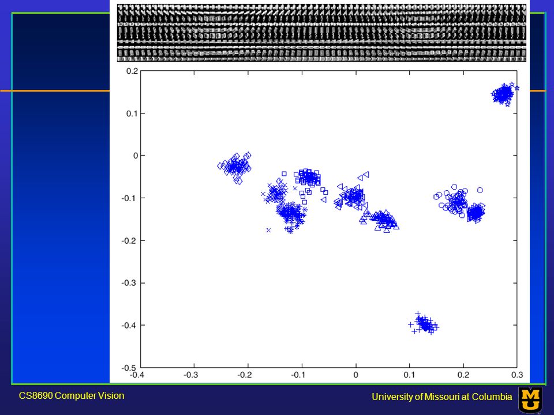Click the asterisk-marker cluster in the plot
The image size is (554, 415).
point(292,216)
